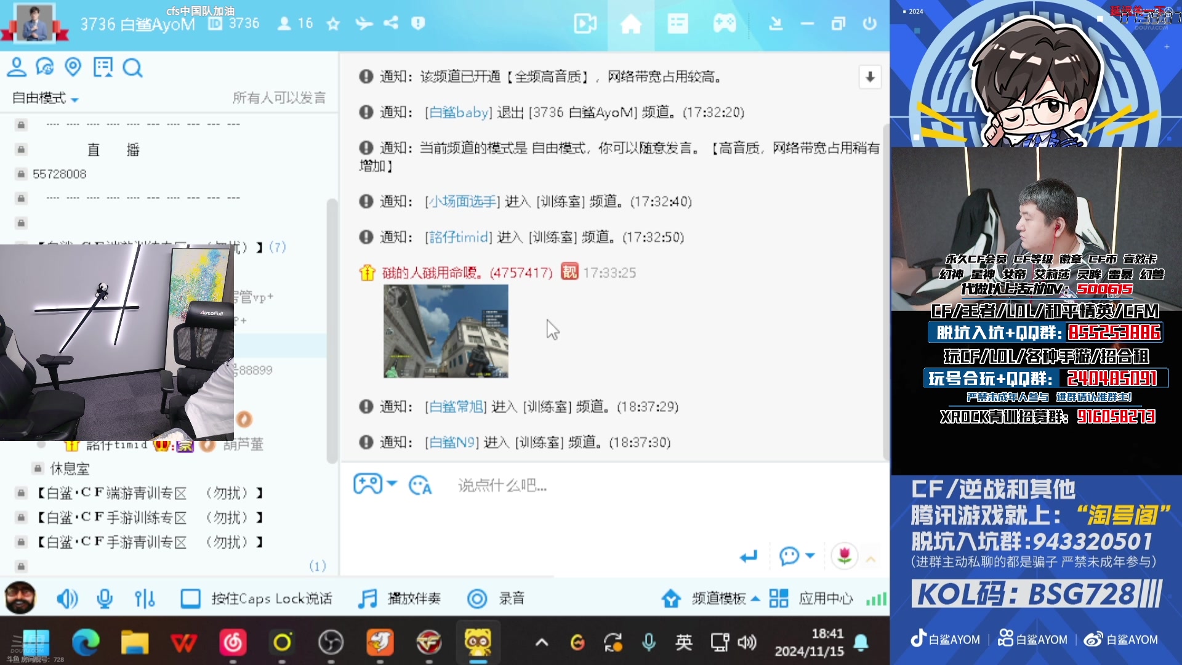Click the font style icon beside input
Image resolution: width=1182 pixels, height=665 pixels.
pyautogui.click(x=420, y=485)
